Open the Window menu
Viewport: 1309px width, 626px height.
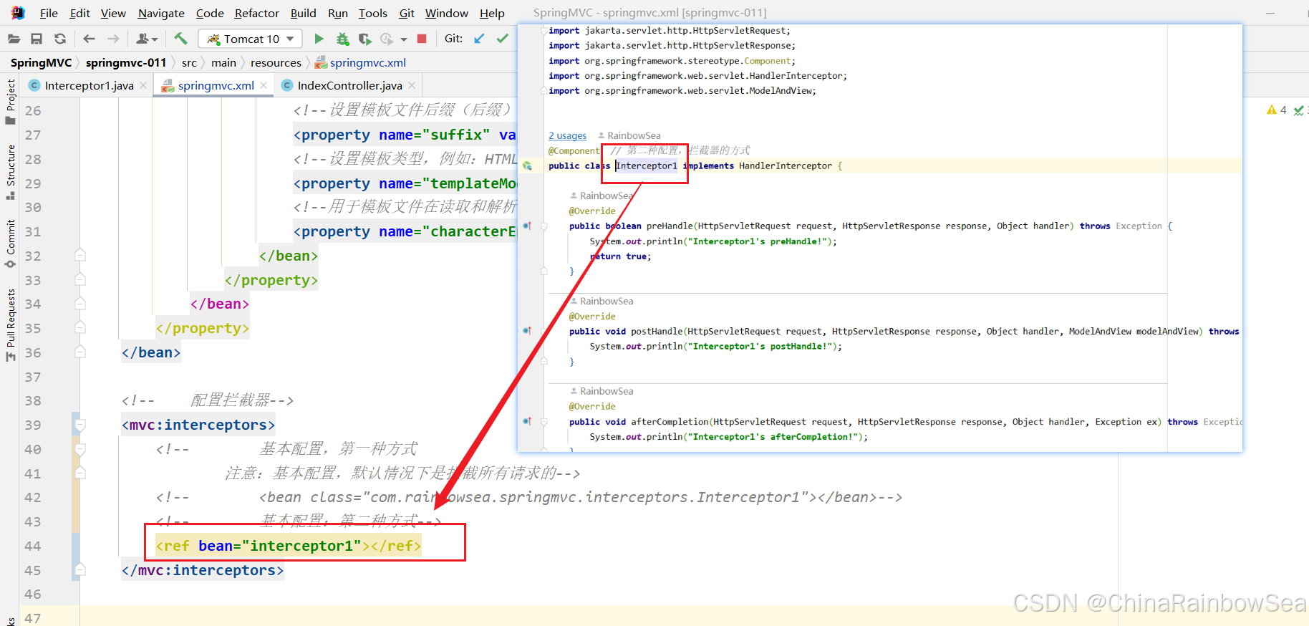click(x=446, y=13)
